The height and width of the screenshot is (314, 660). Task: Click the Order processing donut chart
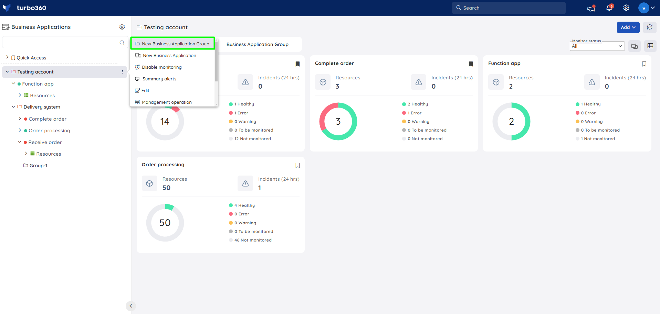(x=165, y=223)
